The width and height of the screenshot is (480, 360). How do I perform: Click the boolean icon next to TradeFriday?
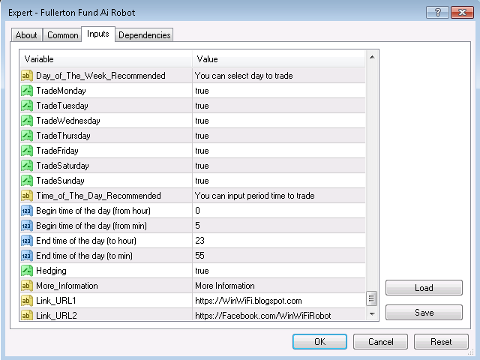[27, 151]
